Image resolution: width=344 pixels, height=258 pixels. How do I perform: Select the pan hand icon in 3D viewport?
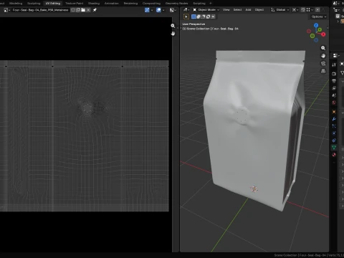coord(323,56)
